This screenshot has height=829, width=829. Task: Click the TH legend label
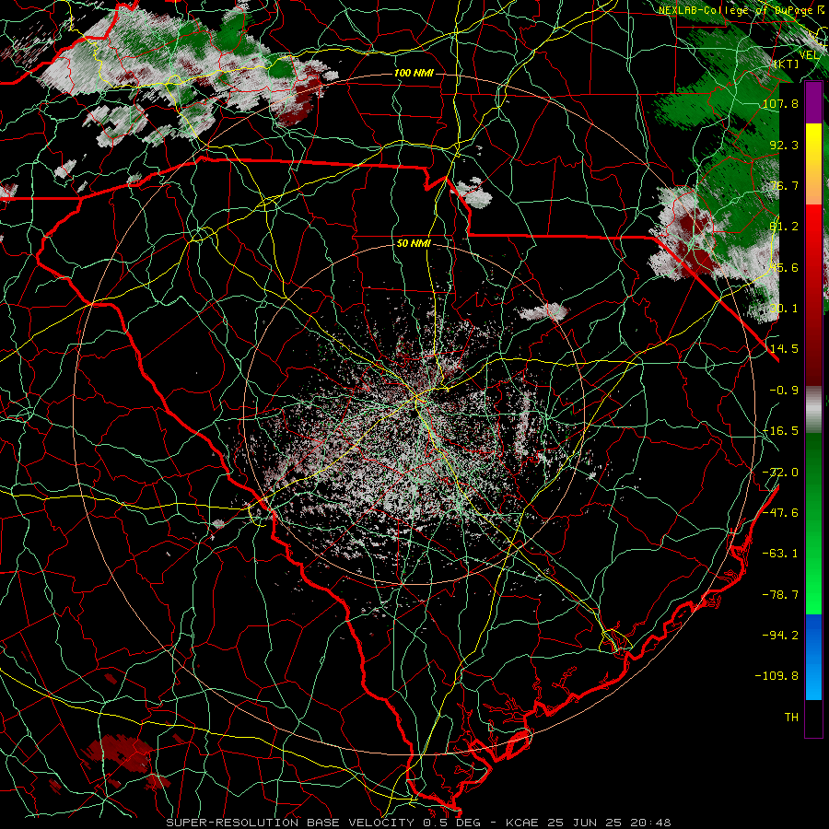point(791,718)
